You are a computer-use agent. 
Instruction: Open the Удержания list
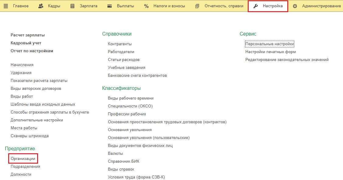21,73
